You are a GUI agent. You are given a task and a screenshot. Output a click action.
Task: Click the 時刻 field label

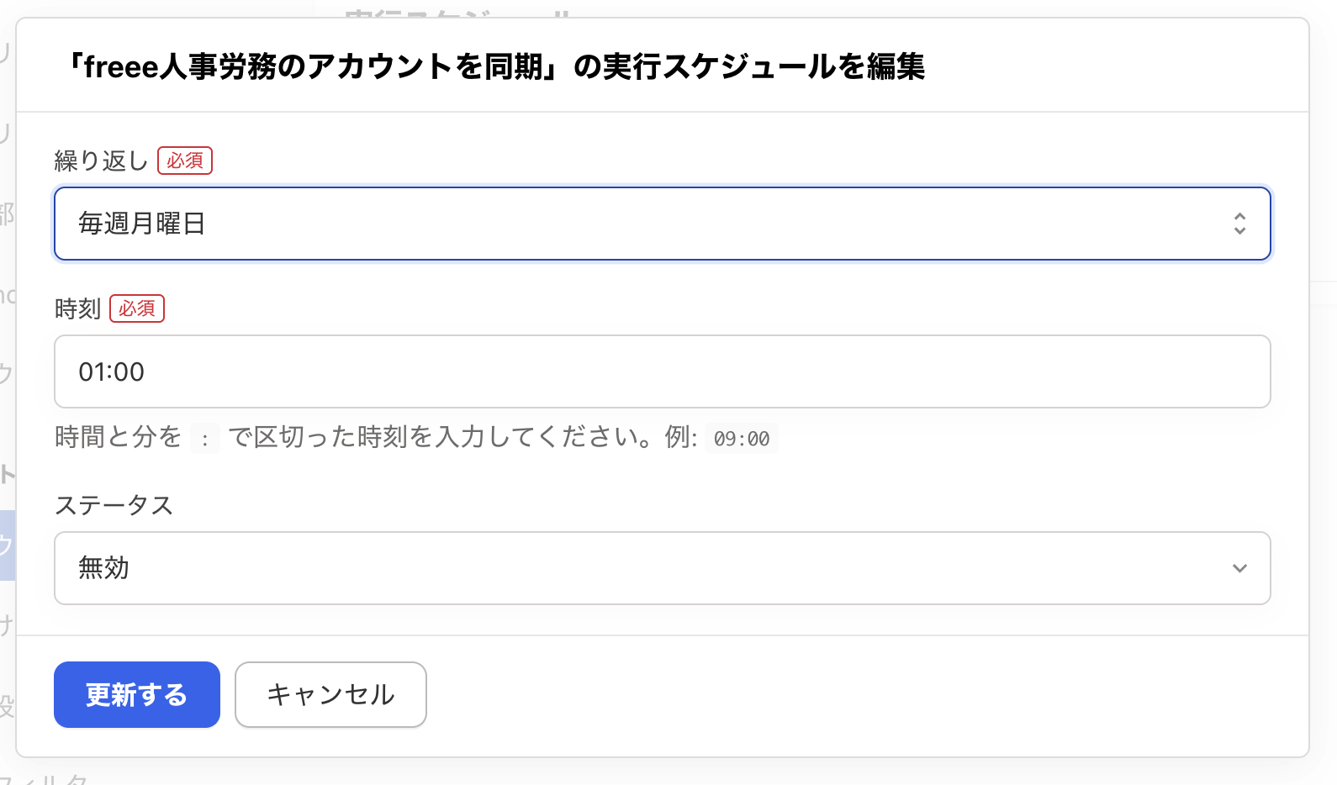tap(77, 308)
